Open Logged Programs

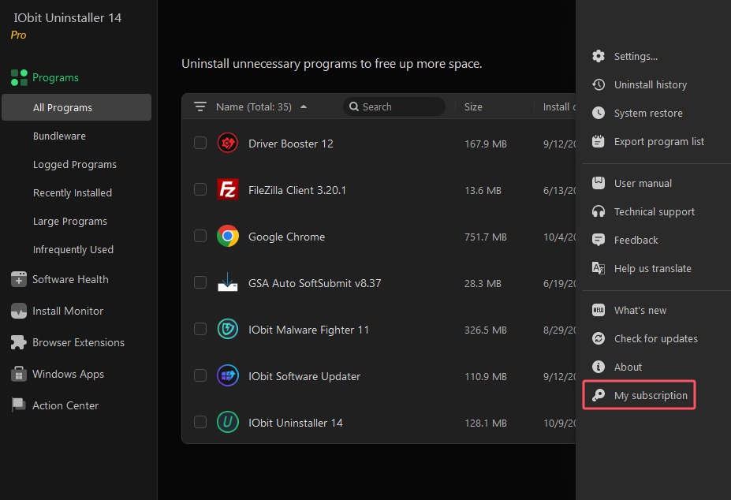pos(75,165)
